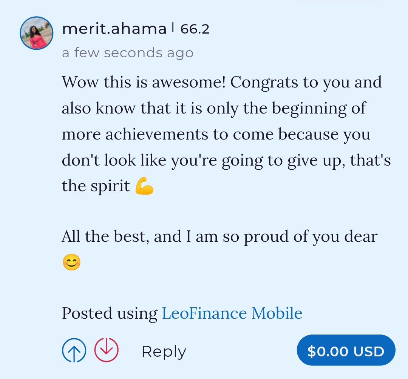Open the LeoFinance Mobile link
This screenshot has width=408, height=379.
click(x=232, y=313)
